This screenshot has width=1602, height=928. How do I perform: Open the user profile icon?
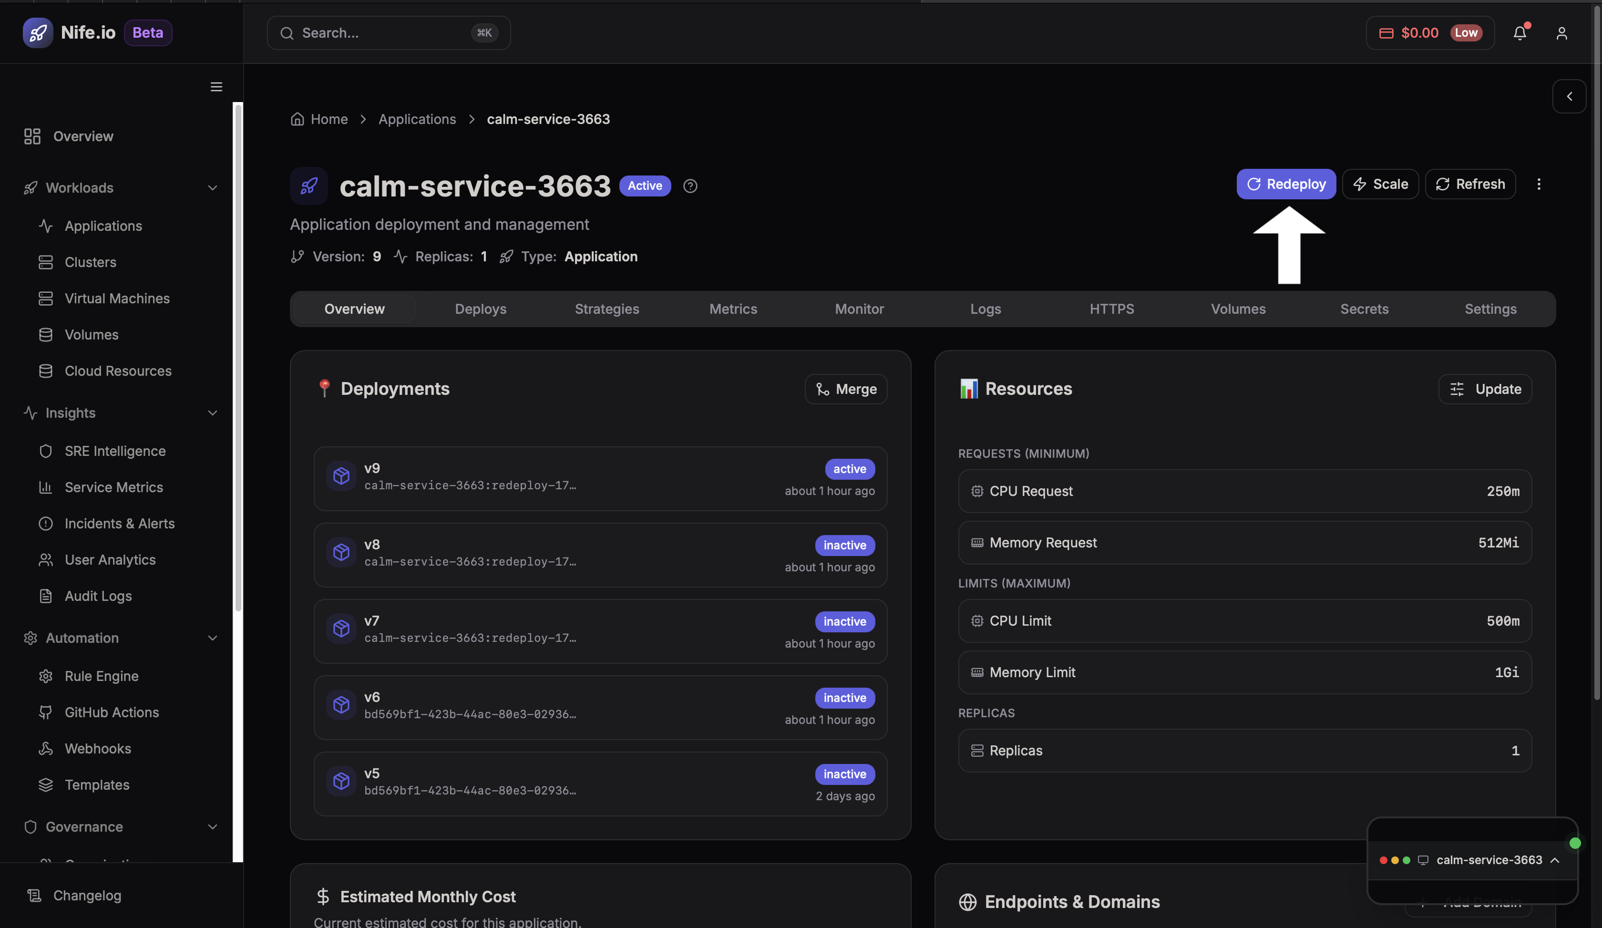tap(1561, 33)
